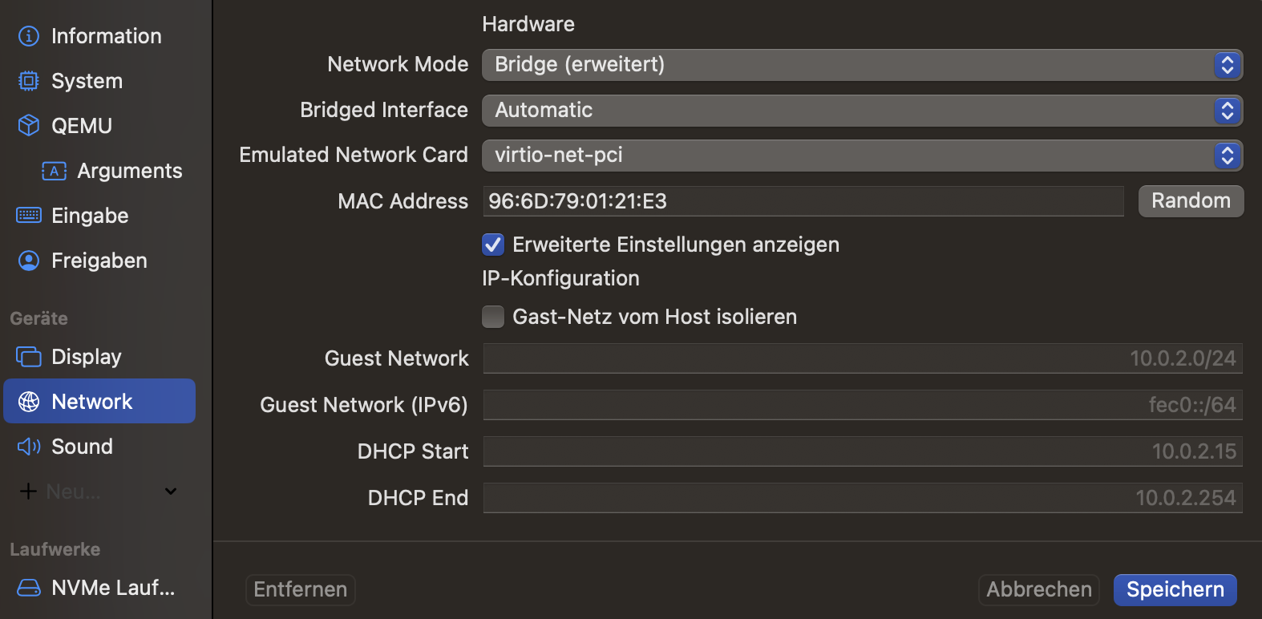Click the Speichern button
The image size is (1262, 619).
(x=1175, y=590)
